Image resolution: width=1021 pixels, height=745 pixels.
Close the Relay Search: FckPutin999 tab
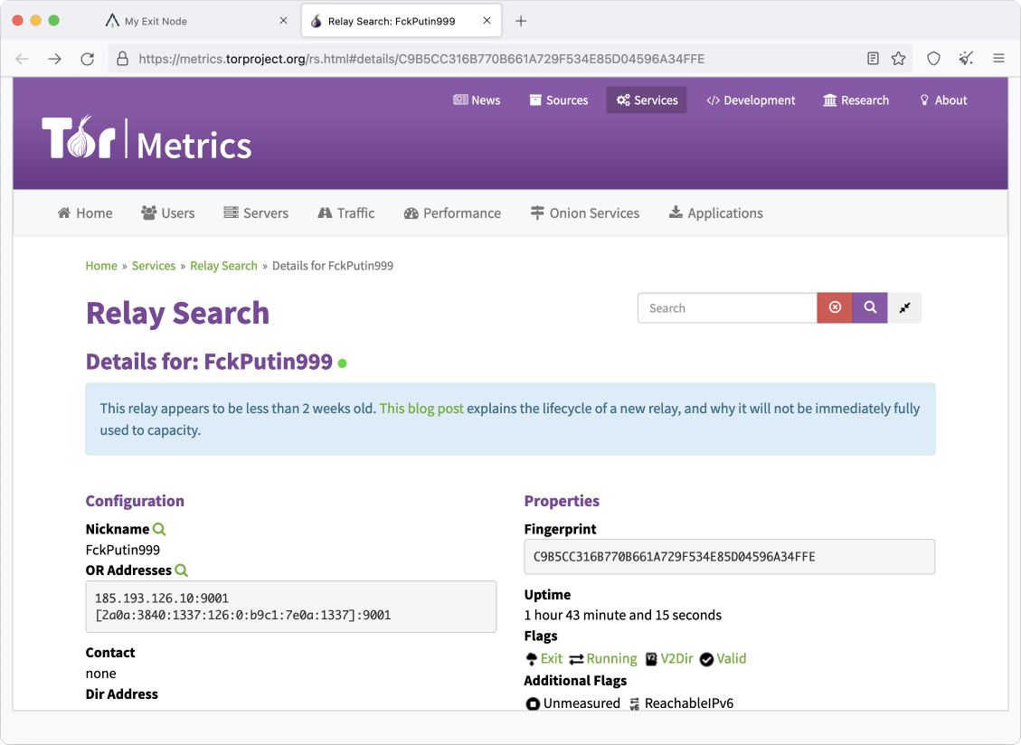coord(487,21)
